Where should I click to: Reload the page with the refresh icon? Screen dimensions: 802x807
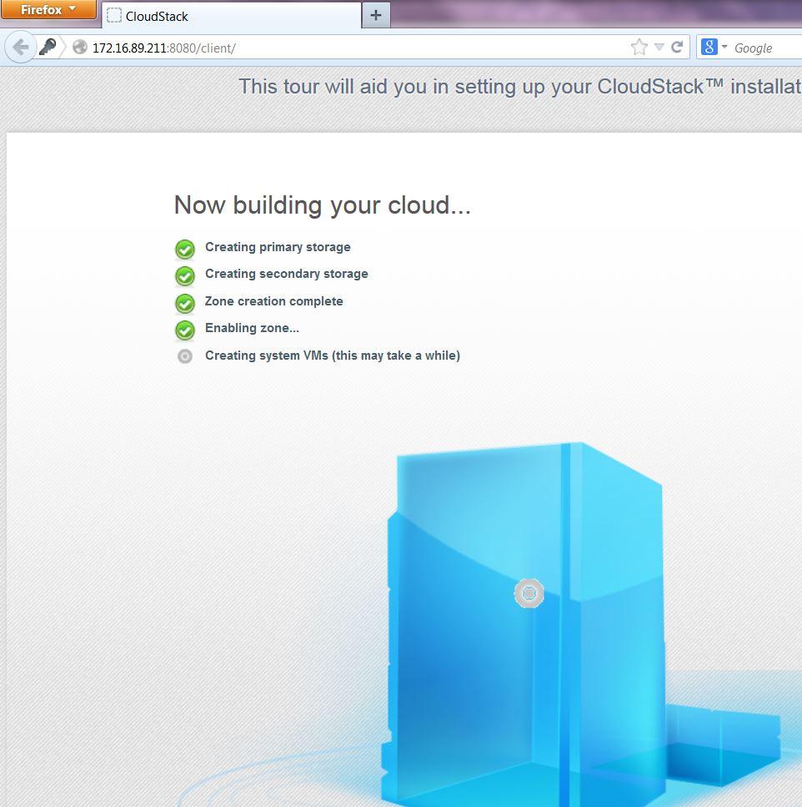677,48
